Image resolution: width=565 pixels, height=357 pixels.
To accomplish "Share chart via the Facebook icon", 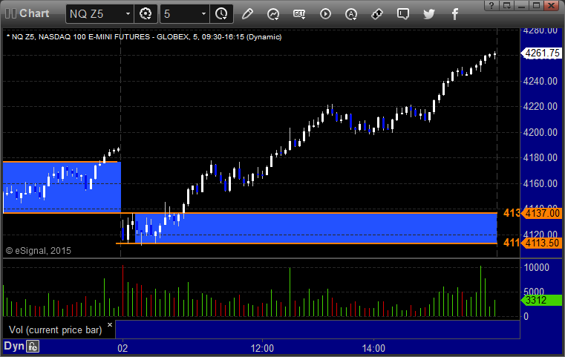I will point(454,14).
